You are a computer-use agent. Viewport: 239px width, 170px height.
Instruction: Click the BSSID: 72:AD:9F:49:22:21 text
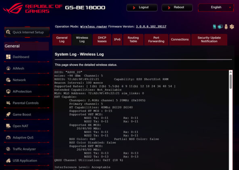point(77,79)
